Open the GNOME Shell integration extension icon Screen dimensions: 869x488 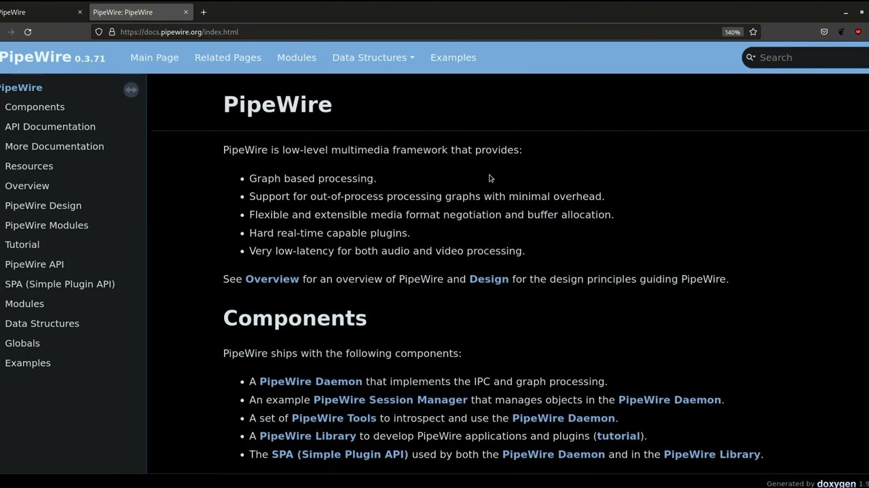coord(841,32)
